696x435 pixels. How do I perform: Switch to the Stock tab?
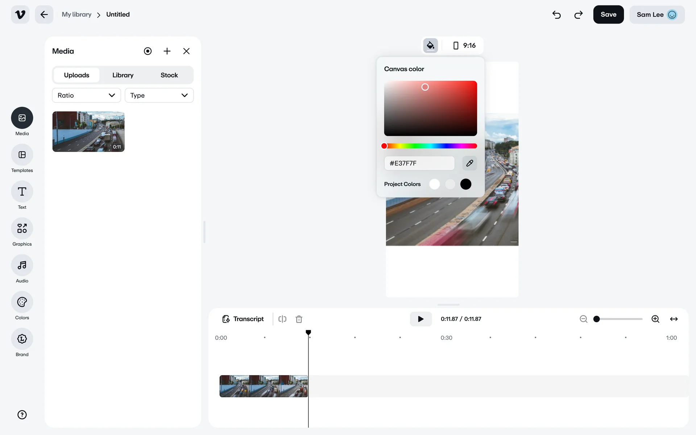point(169,75)
